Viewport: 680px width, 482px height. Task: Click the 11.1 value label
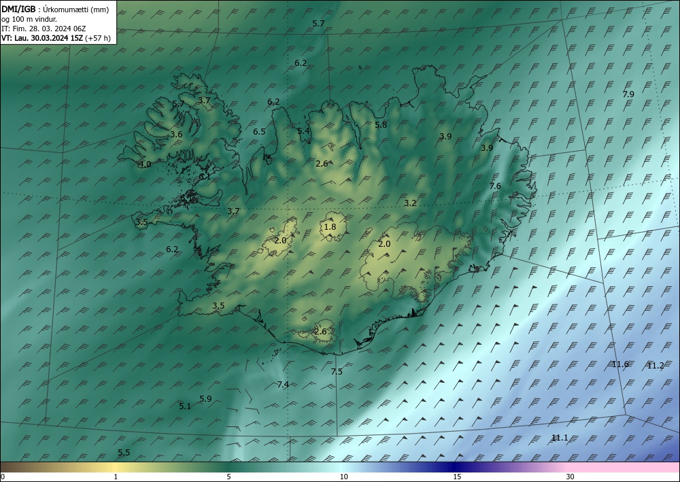(560, 438)
